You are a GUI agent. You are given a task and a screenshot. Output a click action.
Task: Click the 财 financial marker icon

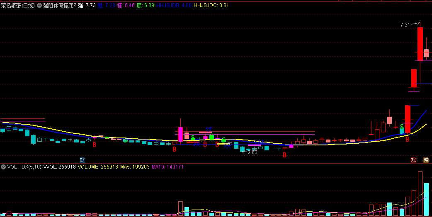click(x=82, y=160)
